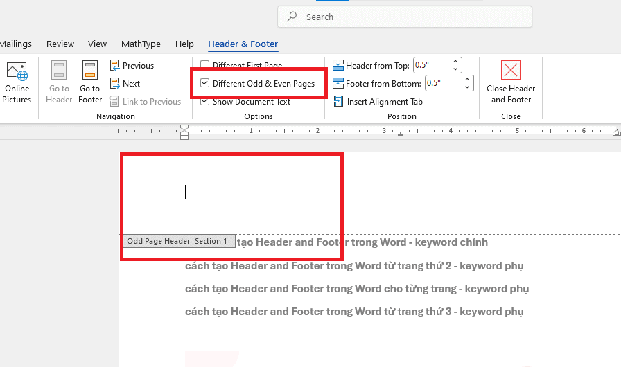Click the line mentioning 'keyword chính'
This screenshot has width=621, height=367.
click(362, 242)
